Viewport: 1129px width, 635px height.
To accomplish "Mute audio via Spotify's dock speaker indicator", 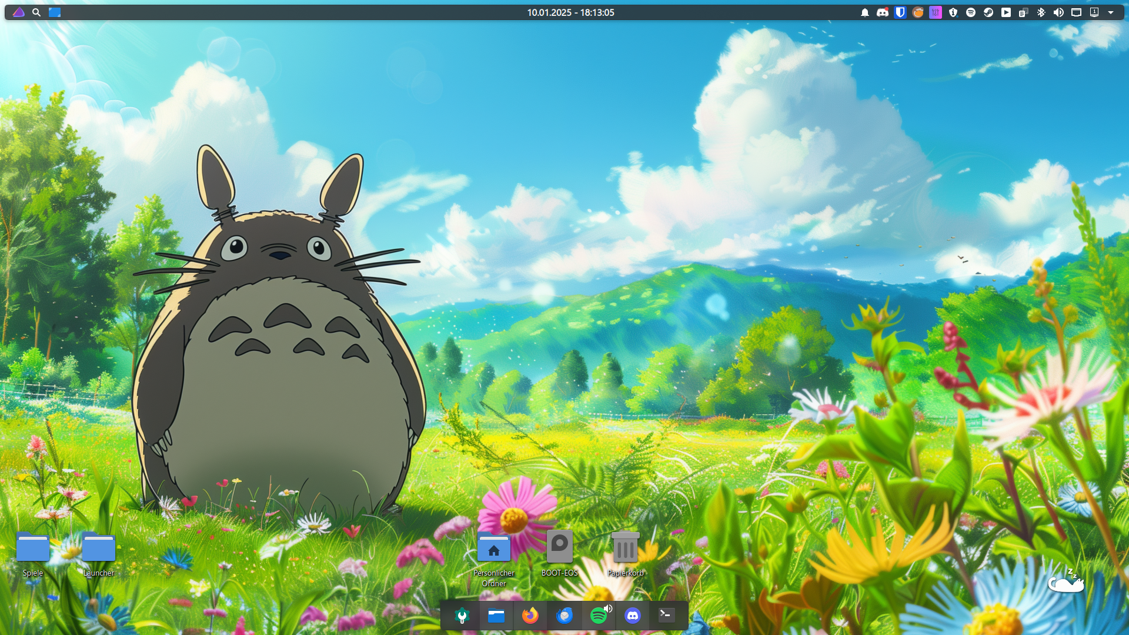I will click(x=609, y=608).
